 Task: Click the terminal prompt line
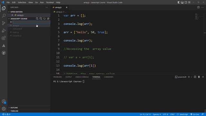tap(69, 82)
